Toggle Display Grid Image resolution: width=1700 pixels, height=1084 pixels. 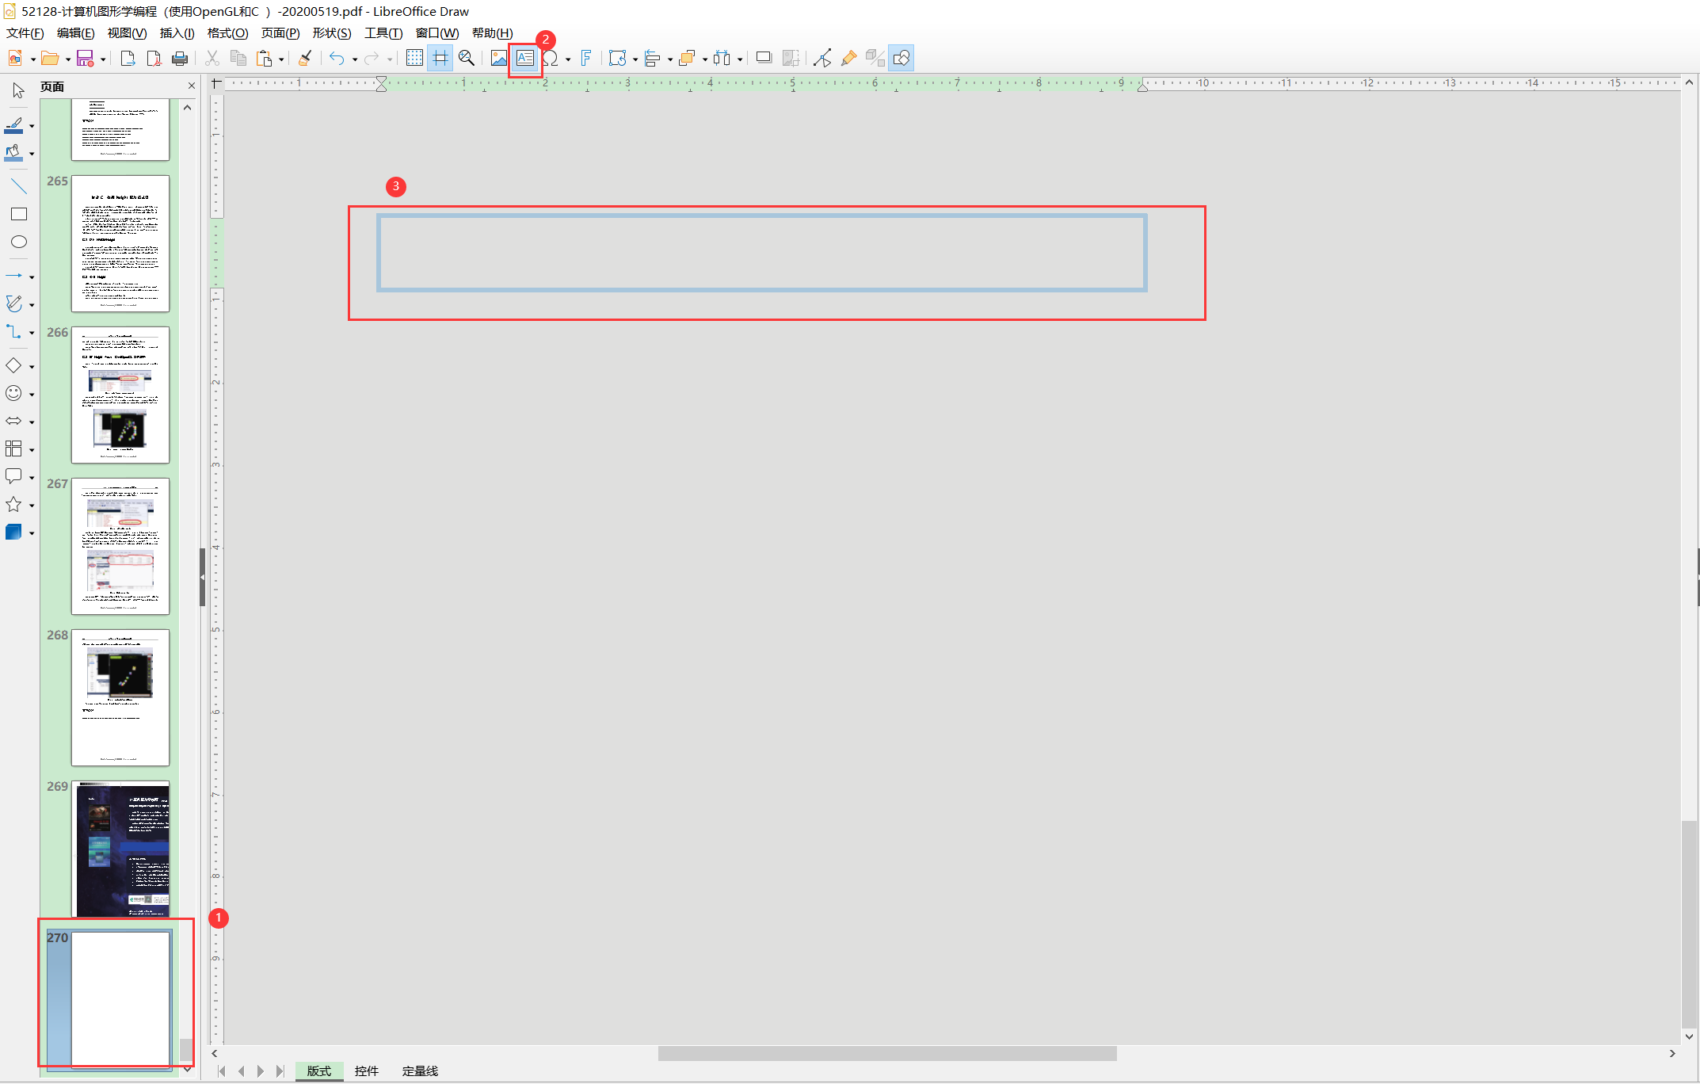[x=414, y=58]
